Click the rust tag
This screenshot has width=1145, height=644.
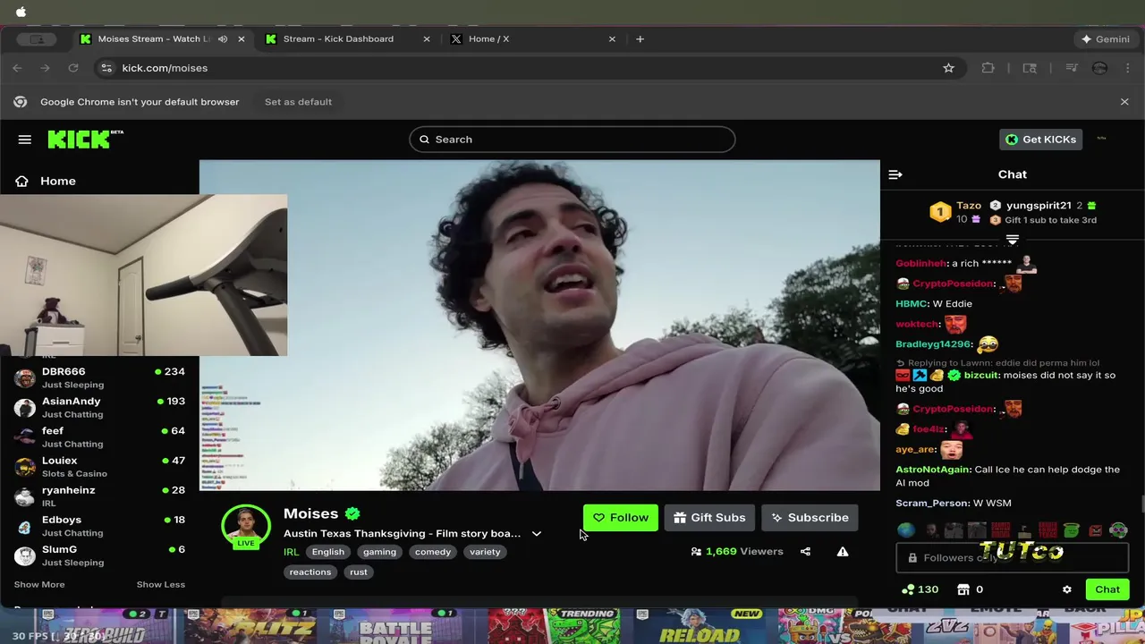359,572
